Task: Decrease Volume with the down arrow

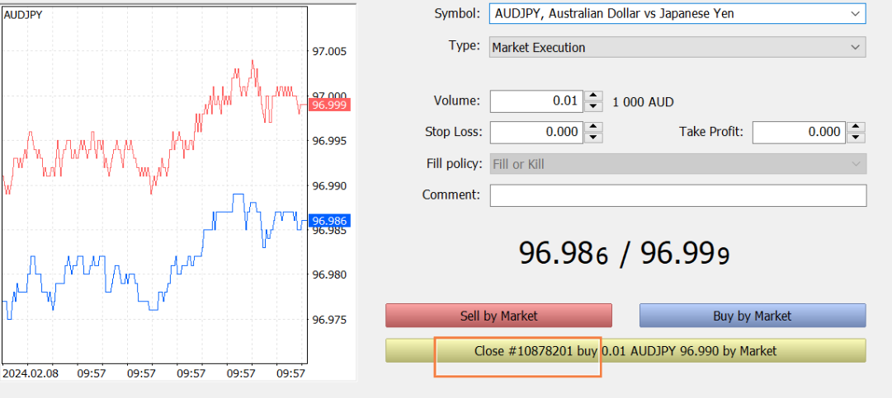Action: point(593,107)
